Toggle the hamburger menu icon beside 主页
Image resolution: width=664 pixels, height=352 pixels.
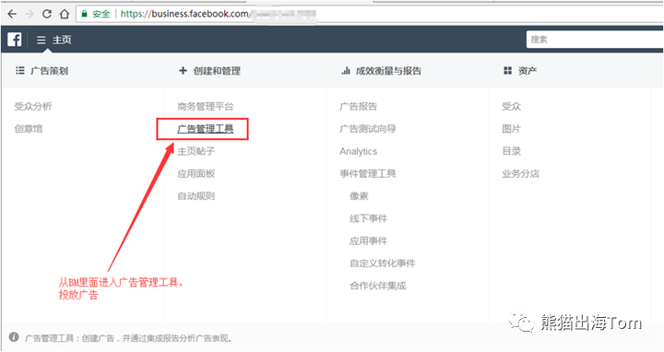coord(41,40)
